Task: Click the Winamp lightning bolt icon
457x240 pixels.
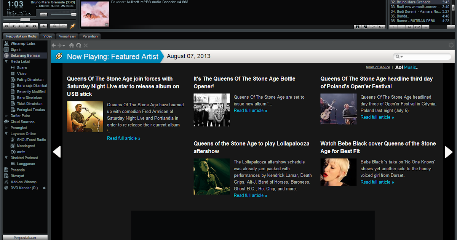Action: click(x=73, y=26)
